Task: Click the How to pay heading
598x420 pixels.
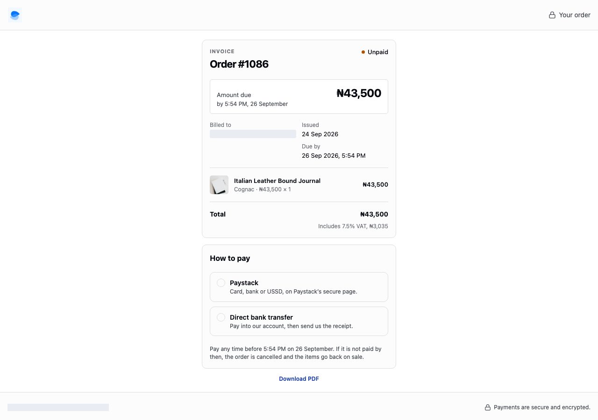Action: pos(230,258)
